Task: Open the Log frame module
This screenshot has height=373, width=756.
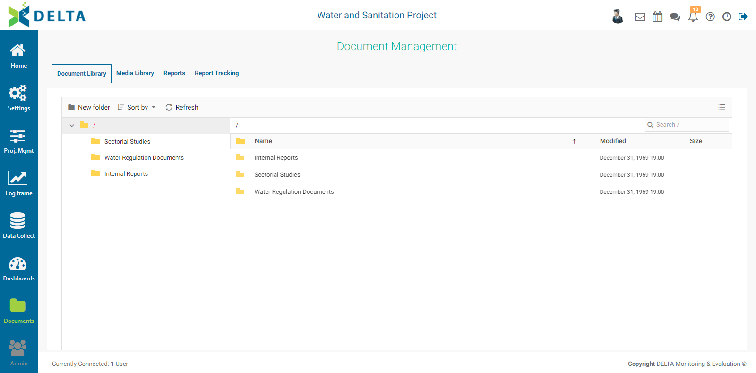Action: [x=18, y=183]
